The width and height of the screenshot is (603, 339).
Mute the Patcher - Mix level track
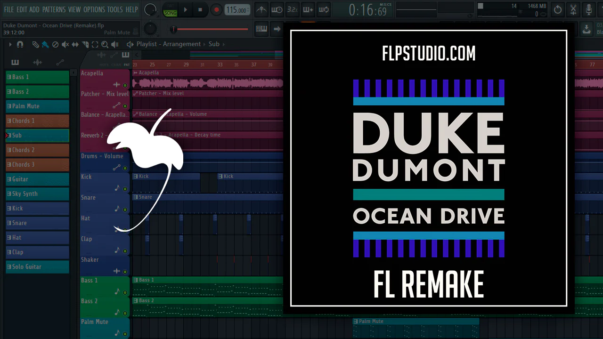tap(125, 106)
